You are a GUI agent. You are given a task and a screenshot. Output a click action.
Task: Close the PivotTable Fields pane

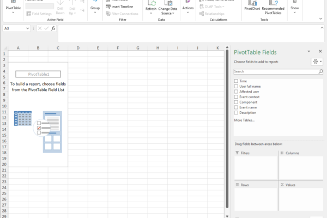pos(320,51)
